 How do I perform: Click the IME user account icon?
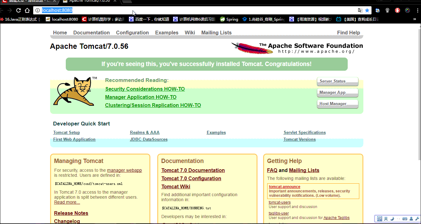pyautogui.click(x=411, y=219)
